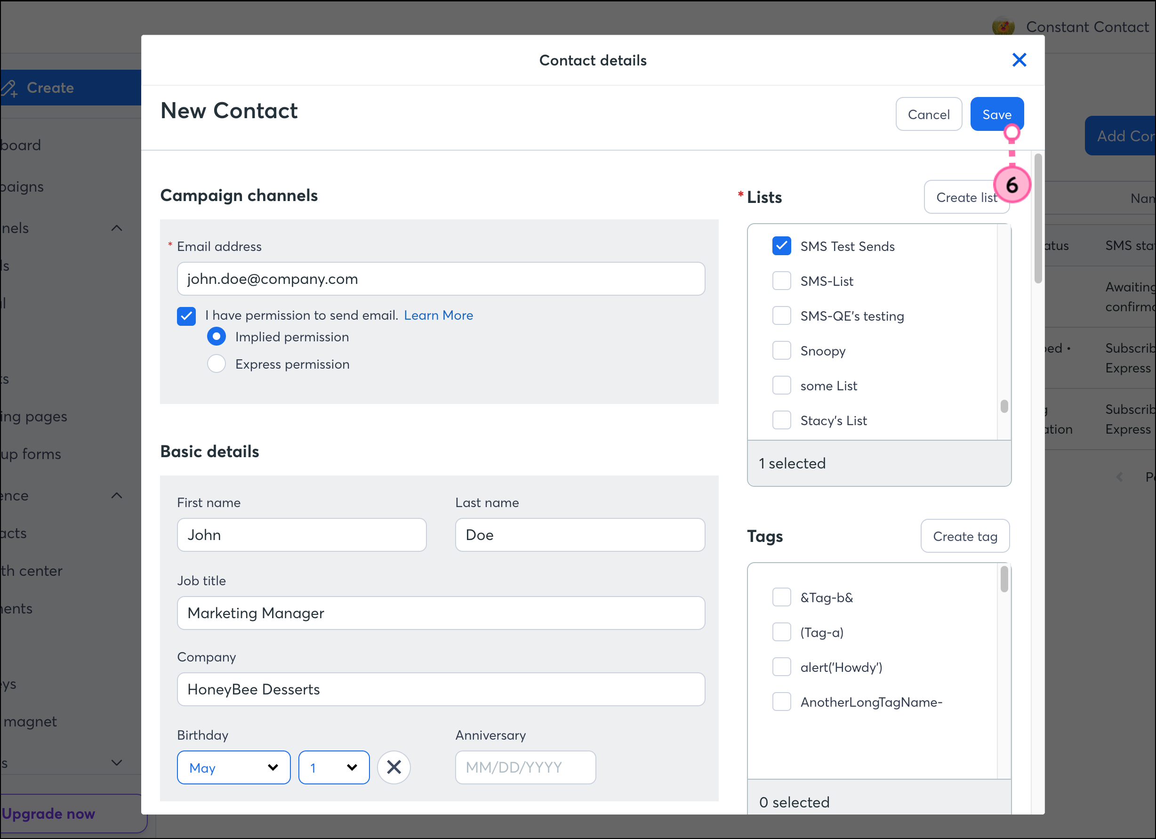The height and width of the screenshot is (839, 1156).
Task: Open the birthday month dropdown showing May
Action: click(233, 767)
